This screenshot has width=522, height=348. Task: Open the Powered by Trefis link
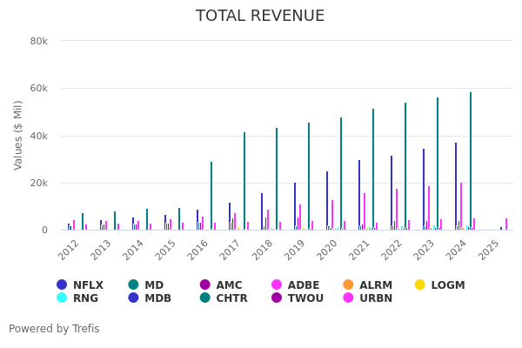coord(54,329)
